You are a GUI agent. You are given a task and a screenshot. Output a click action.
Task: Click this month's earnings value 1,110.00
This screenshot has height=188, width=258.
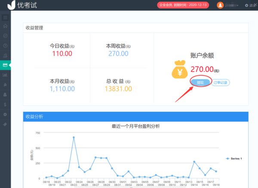pos(62,89)
